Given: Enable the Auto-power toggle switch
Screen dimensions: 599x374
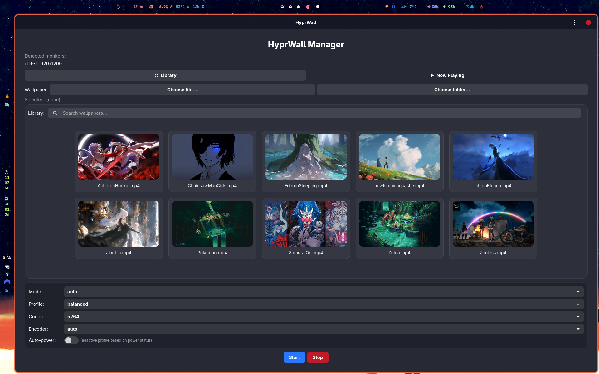Looking at the screenshot, I should pyautogui.click(x=71, y=340).
